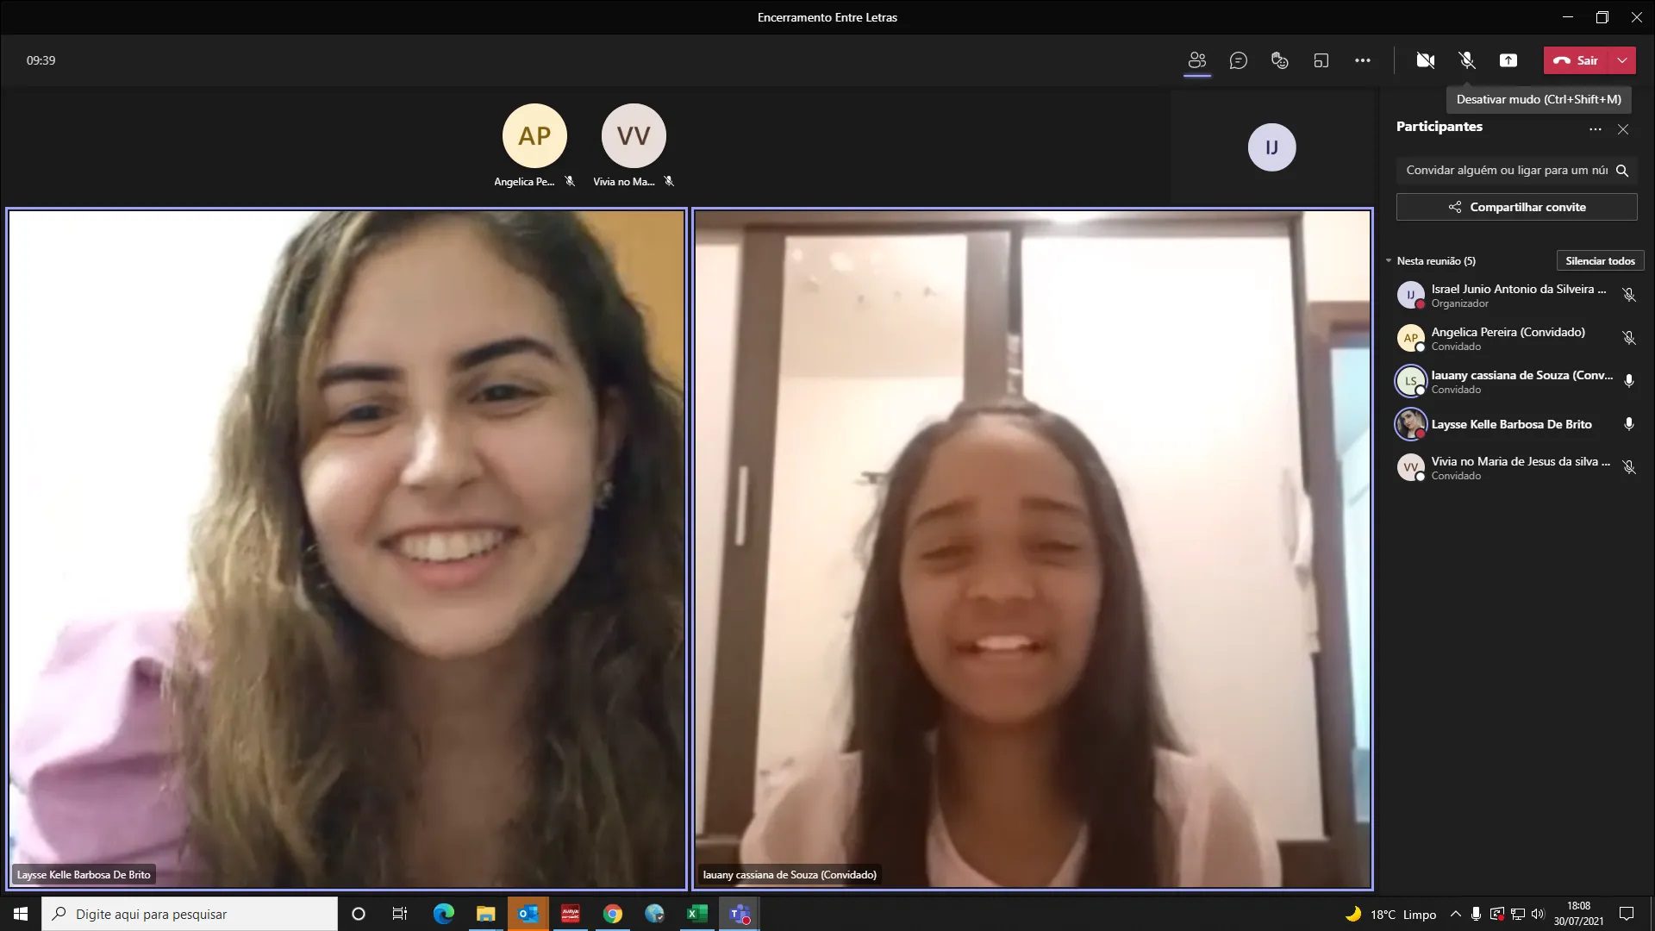This screenshot has height=931, width=1655.
Task: Click the Compartilhar convite button
Action: pos(1516,207)
